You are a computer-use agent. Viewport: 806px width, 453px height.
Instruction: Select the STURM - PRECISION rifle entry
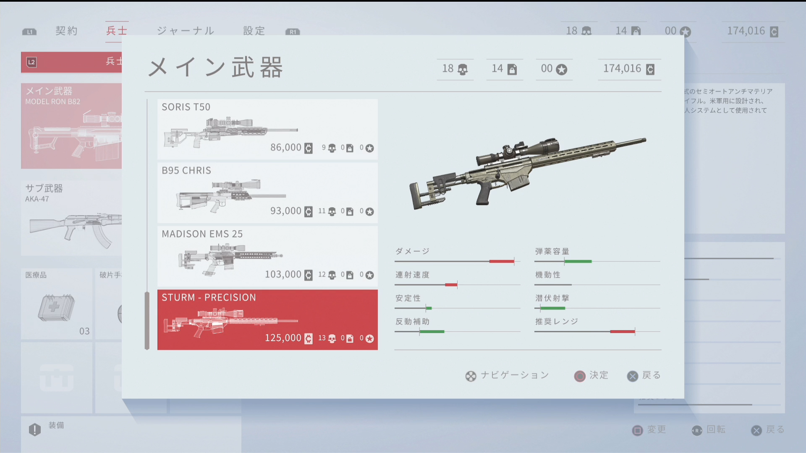267,320
